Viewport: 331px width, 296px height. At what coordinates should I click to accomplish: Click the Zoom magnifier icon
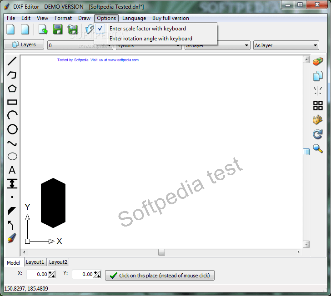[x=318, y=148]
